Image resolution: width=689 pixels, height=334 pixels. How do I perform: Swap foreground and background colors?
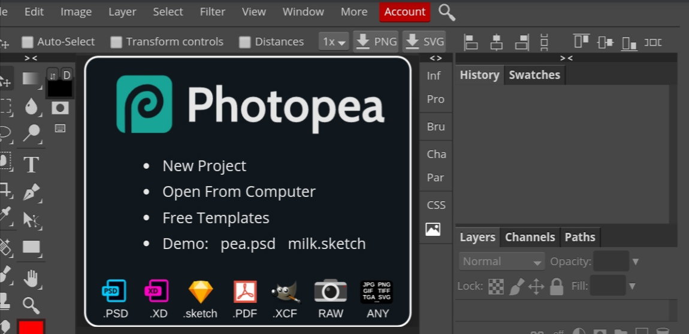click(53, 75)
